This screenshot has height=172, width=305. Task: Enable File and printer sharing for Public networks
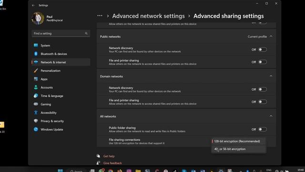pos(263,62)
